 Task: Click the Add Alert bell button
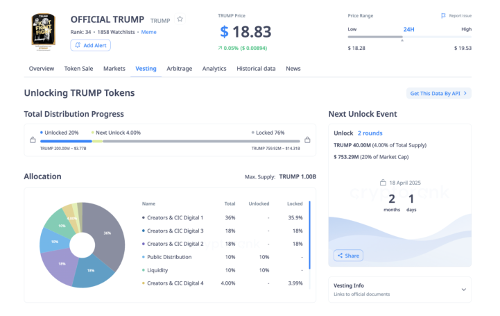[x=91, y=45]
